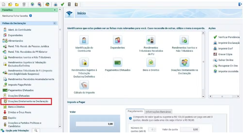The height and width of the screenshot is (135, 244).
Task: Switch to the Parcelamento tab
Action: (135, 111)
